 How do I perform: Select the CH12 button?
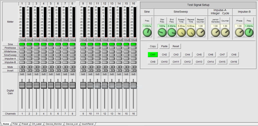(187, 62)
